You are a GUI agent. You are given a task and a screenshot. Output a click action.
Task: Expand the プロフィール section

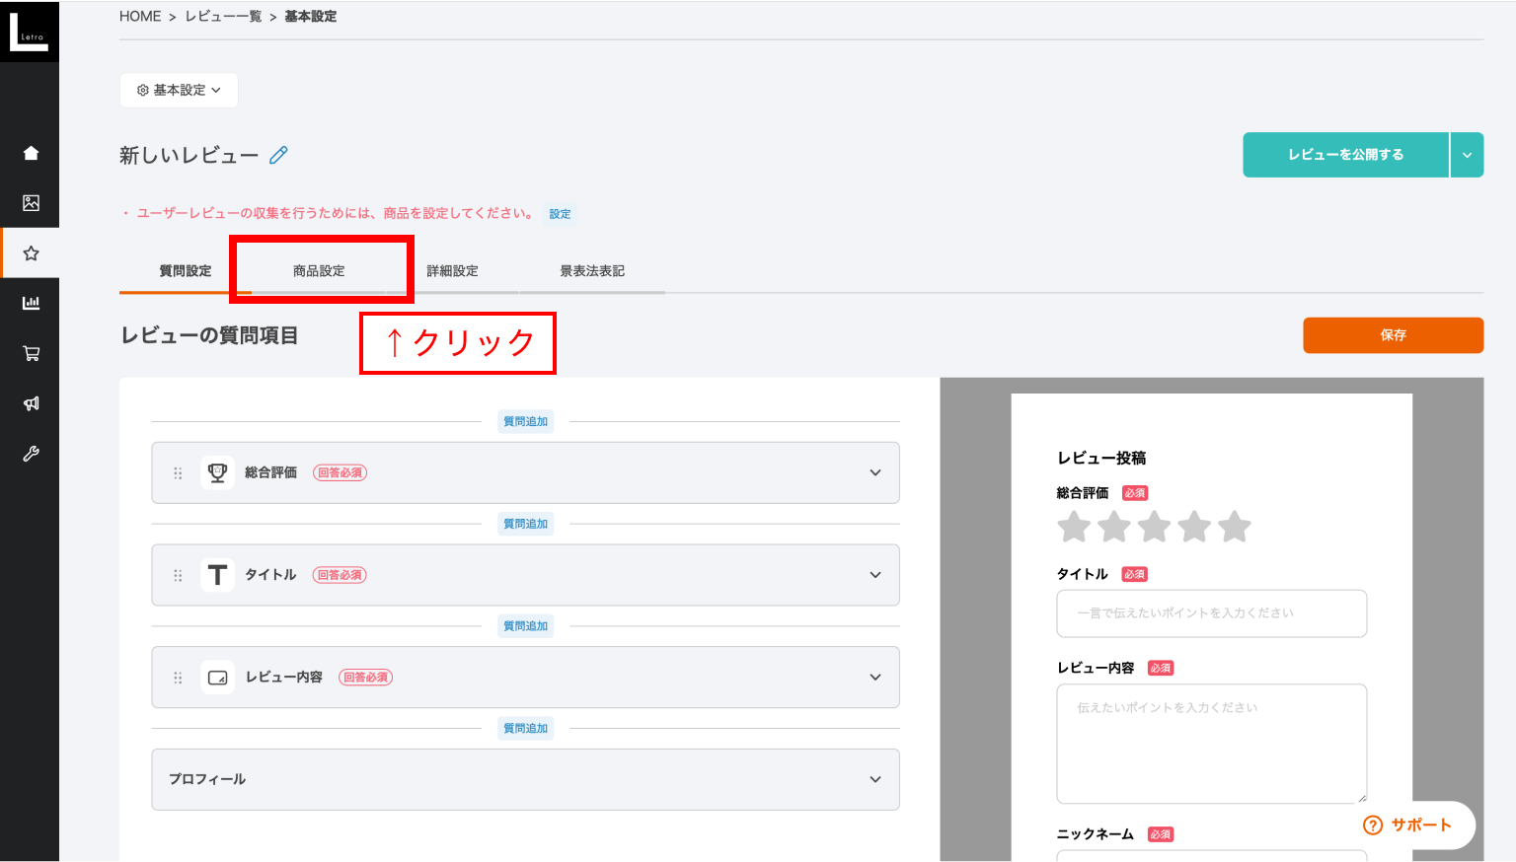coord(874,779)
